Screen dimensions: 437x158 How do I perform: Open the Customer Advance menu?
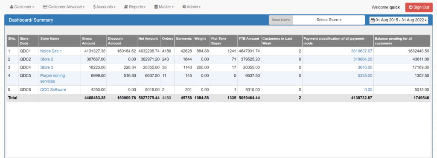(64, 7)
